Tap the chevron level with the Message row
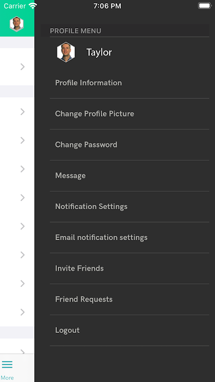Screen dimensions: 215x382 point(22,169)
